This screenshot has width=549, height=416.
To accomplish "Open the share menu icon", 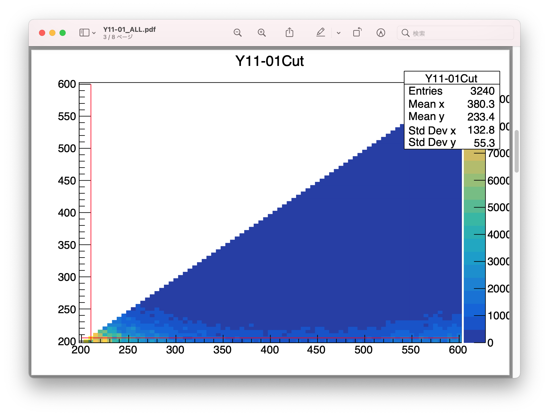I will [290, 33].
